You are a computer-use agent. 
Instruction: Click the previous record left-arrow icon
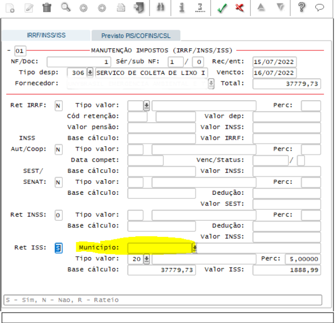pos(84,8)
